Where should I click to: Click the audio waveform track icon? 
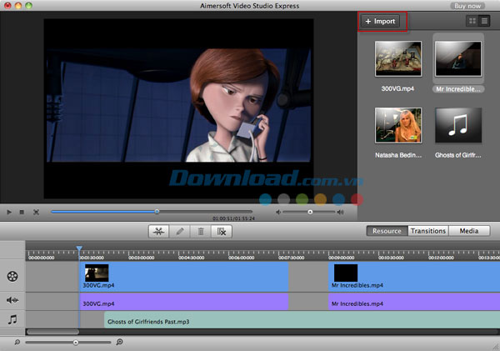tap(12, 300)
